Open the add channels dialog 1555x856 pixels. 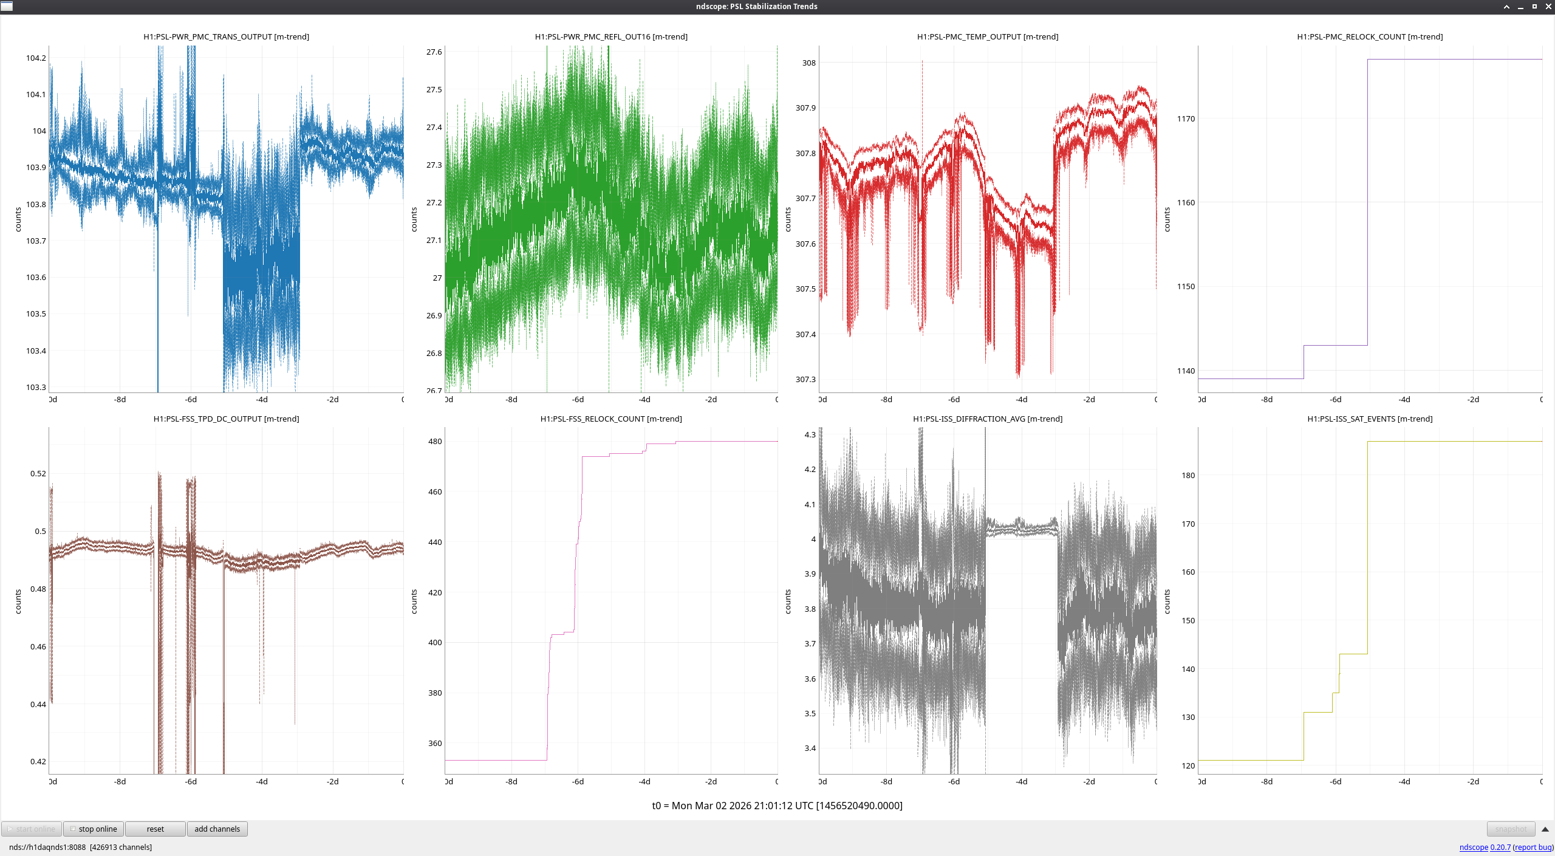pos(217,829)
